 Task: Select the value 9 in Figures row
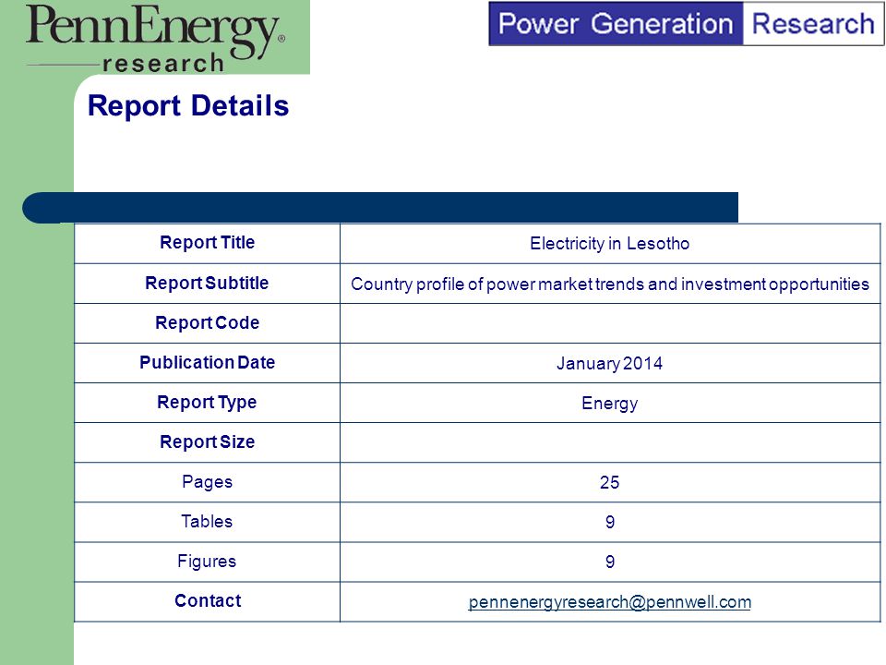tap(610, 562)
